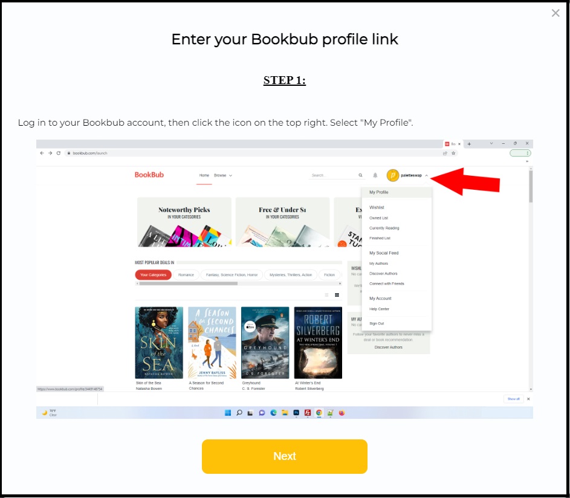Close the Bookbub profile link dialog

pos(555,13)
